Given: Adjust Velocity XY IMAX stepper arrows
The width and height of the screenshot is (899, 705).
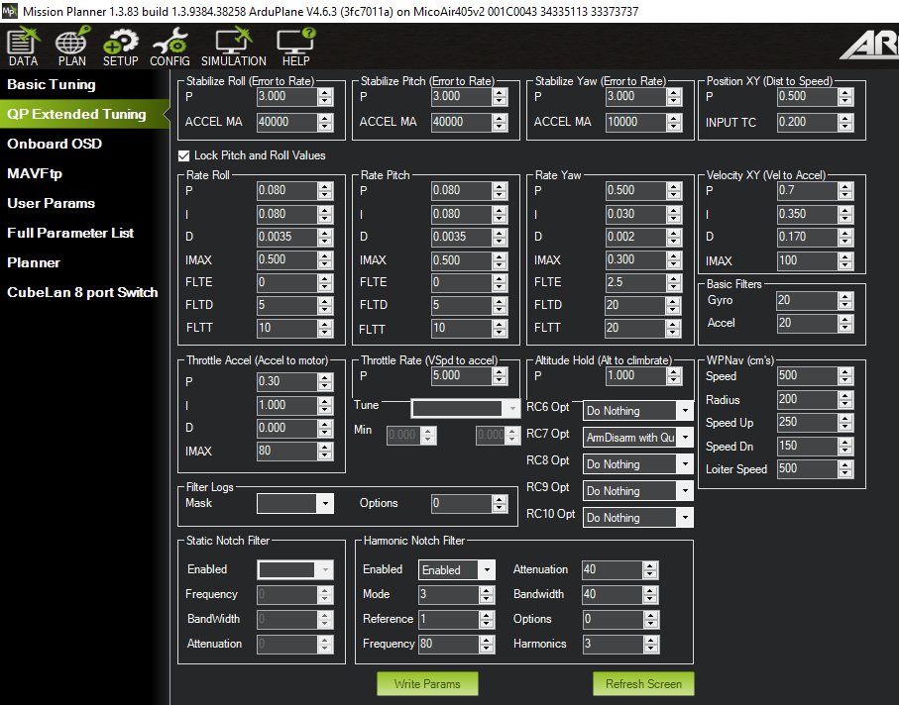Looking at the screenshot, I should (x=845, y=261).
